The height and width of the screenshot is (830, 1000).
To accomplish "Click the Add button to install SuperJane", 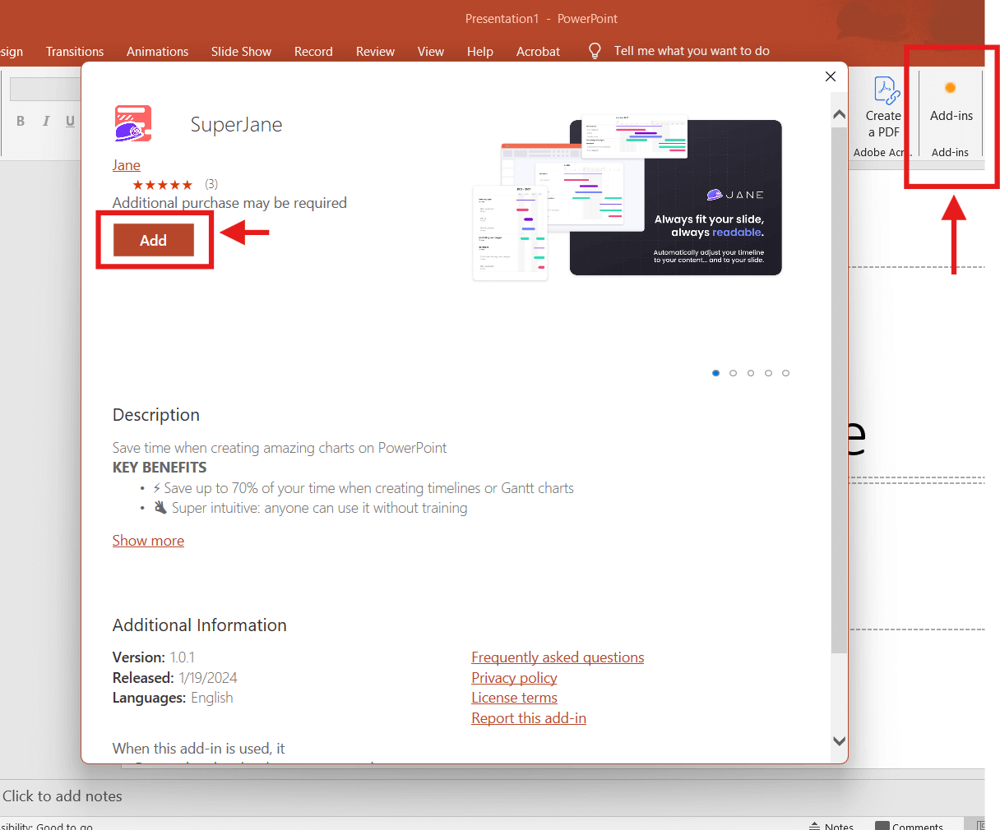I will (x=154, y=240).
